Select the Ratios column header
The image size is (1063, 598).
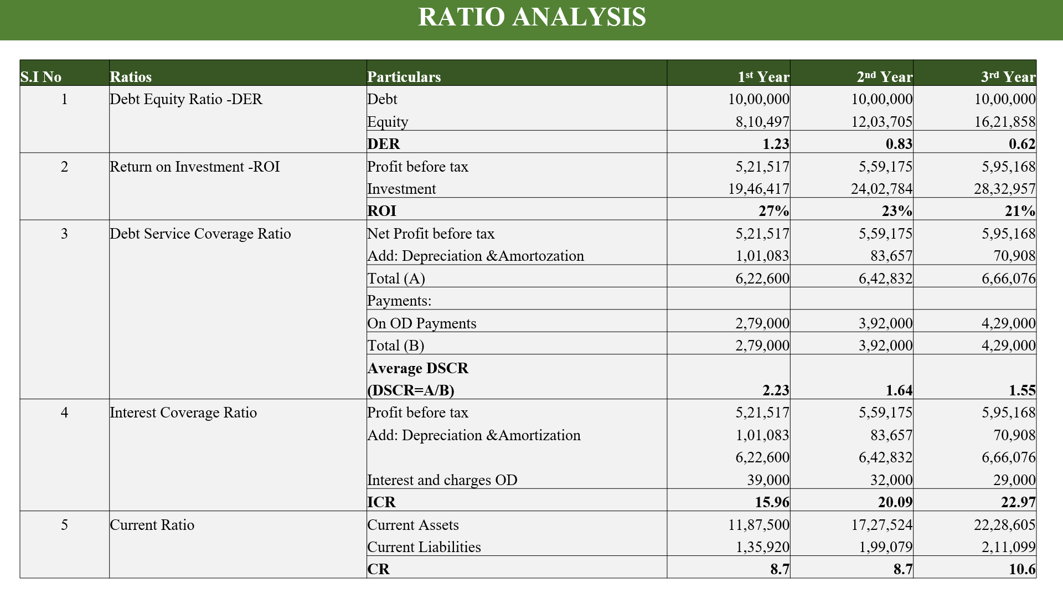(x=131, y=76)
